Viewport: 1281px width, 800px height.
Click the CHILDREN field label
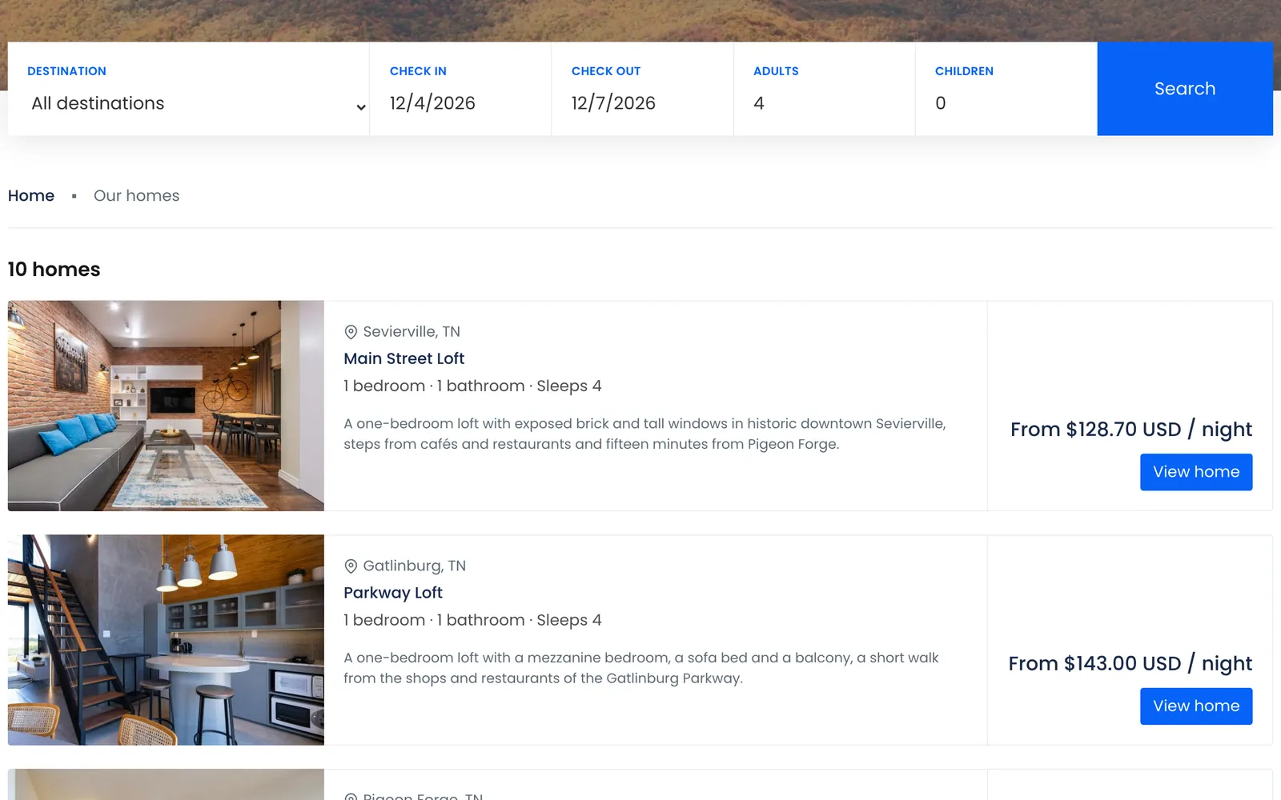(x=964, y=71)
